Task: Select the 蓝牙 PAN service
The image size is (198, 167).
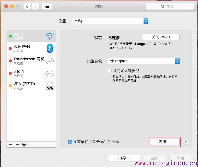Action: click(31, 48)
